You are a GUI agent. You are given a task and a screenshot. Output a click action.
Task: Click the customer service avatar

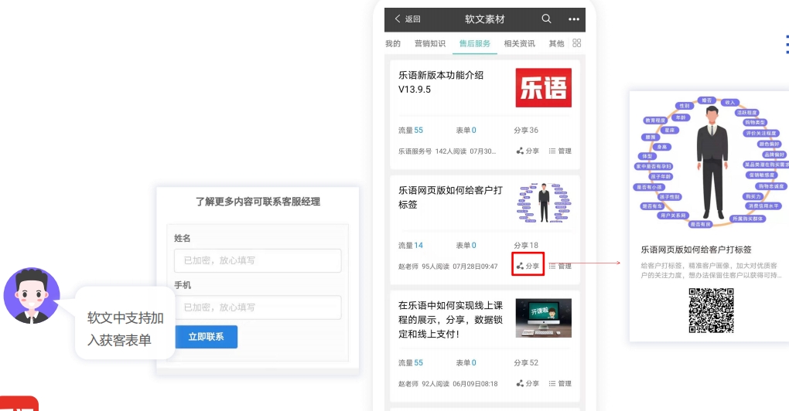tap(32, 295)
